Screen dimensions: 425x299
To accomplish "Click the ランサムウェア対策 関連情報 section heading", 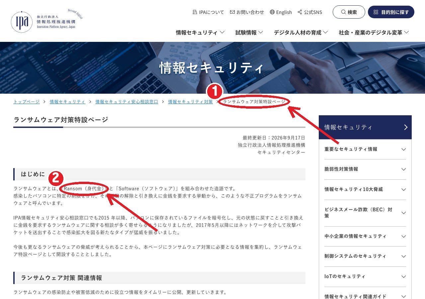I will (x=61, y=278).
